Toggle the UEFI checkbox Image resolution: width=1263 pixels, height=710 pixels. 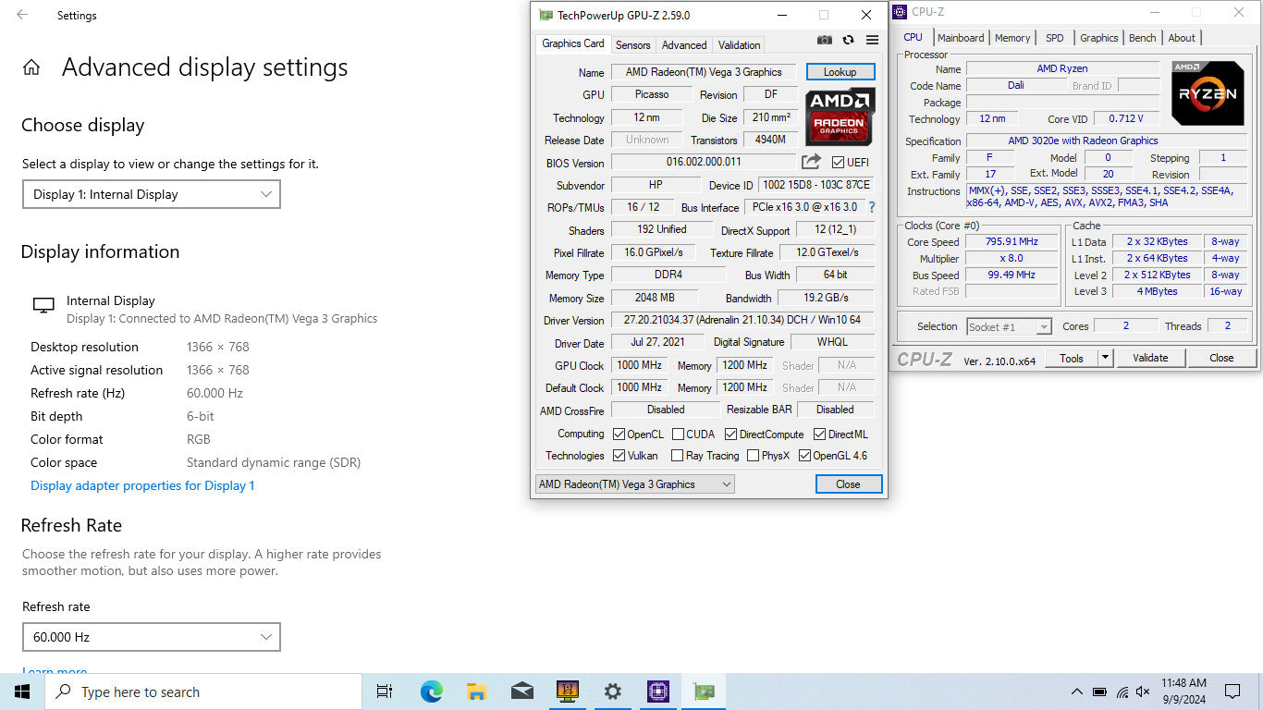tap(838, 163)
